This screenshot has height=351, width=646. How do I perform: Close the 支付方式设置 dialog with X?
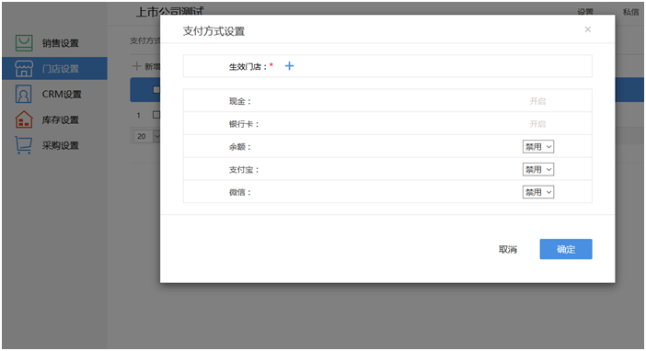point(587,29)
